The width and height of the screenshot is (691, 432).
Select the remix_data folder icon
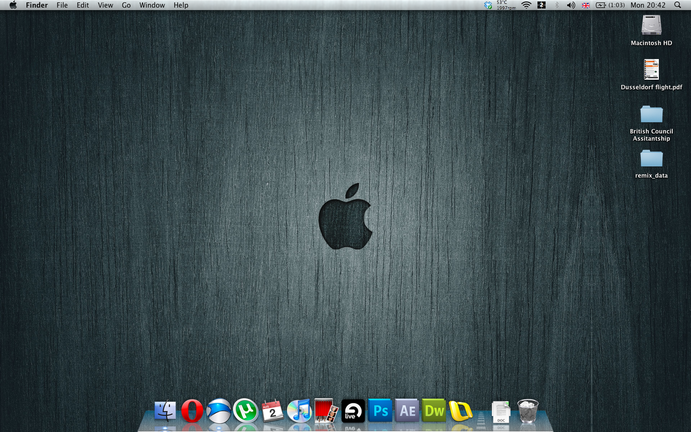pos(652,158)
